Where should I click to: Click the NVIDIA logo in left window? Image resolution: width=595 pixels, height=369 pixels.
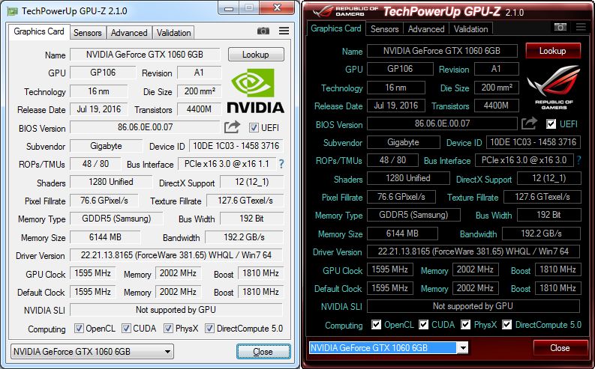coord(255,91)
